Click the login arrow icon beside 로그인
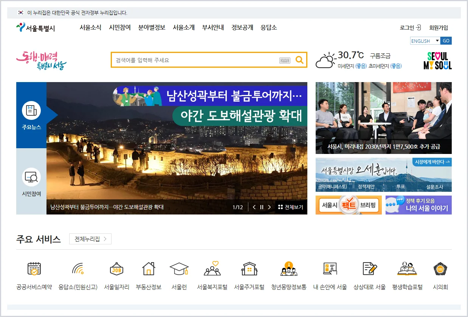 coord(418,27)
